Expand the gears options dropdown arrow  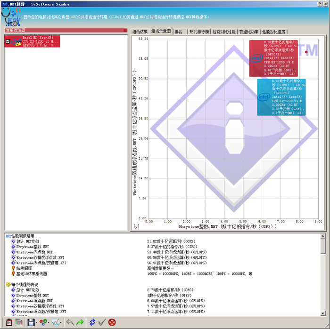[49, 322]
